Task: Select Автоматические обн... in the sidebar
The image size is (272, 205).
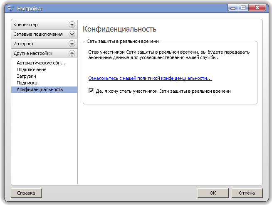Action: 41,63
